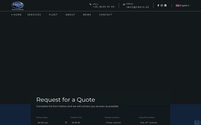Open the Services menu
The height and width of the screenshot is (125, 201).
point(34,15)
